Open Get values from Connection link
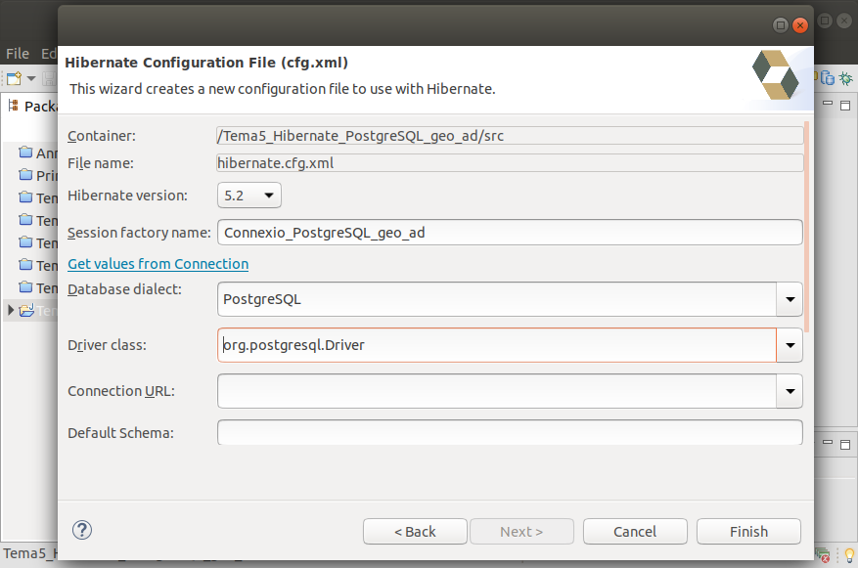This screenshot has width=858, height=568. coord(158,264)
